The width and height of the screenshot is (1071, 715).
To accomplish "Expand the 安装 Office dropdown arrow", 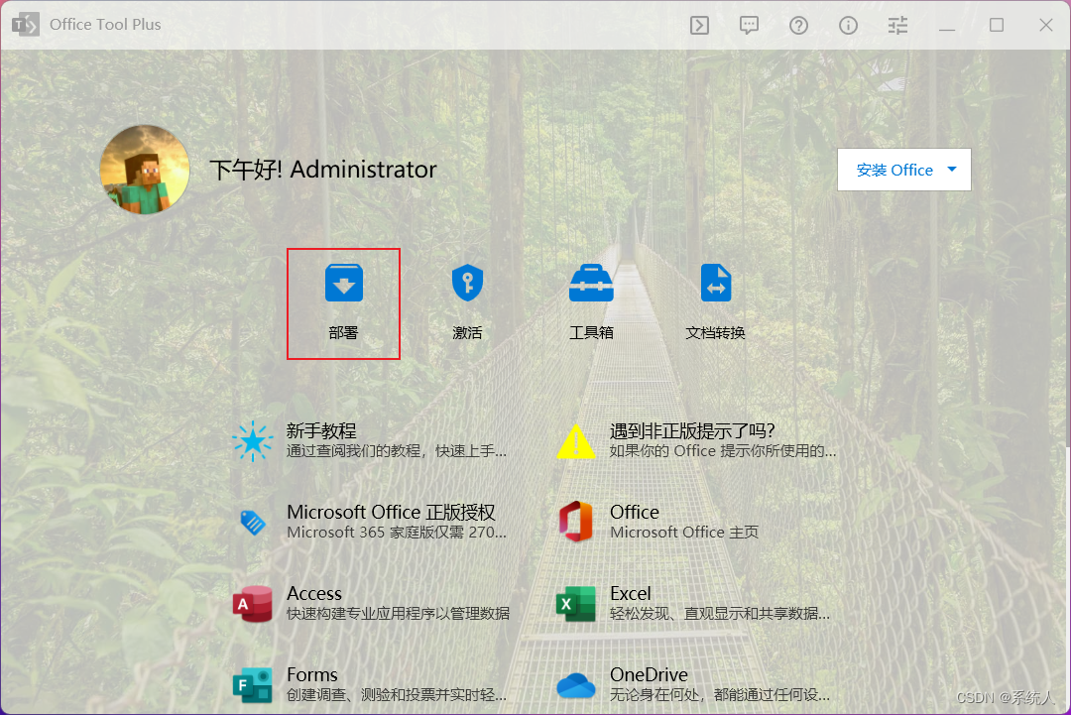I will point(951,170).
